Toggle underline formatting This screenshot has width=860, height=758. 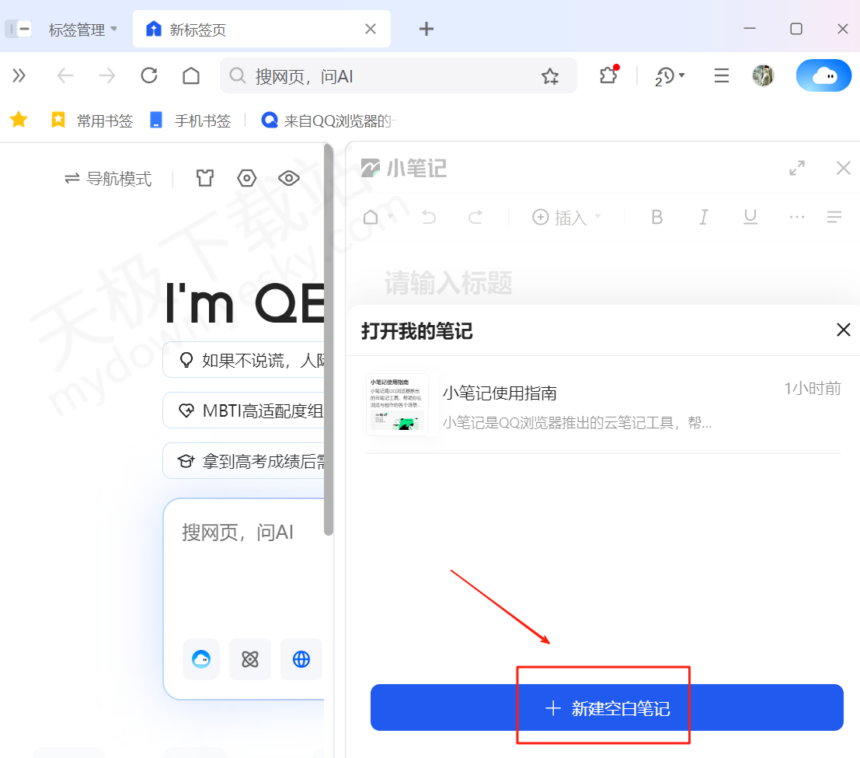pyautogui.click(x=750, y=218)
